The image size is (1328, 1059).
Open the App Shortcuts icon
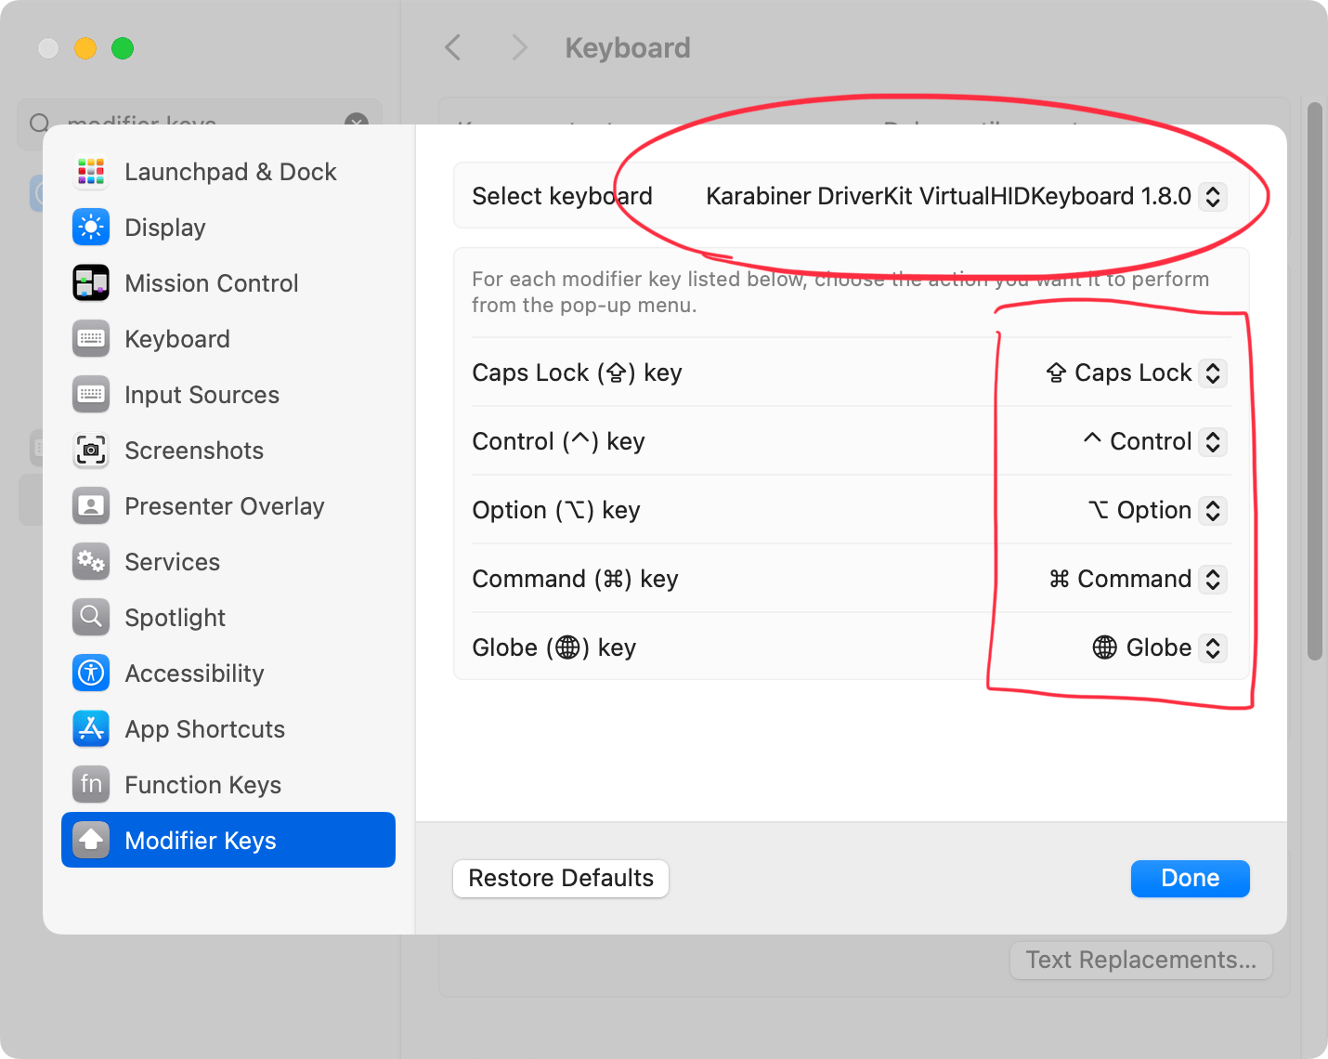click(x=91, y=729)
